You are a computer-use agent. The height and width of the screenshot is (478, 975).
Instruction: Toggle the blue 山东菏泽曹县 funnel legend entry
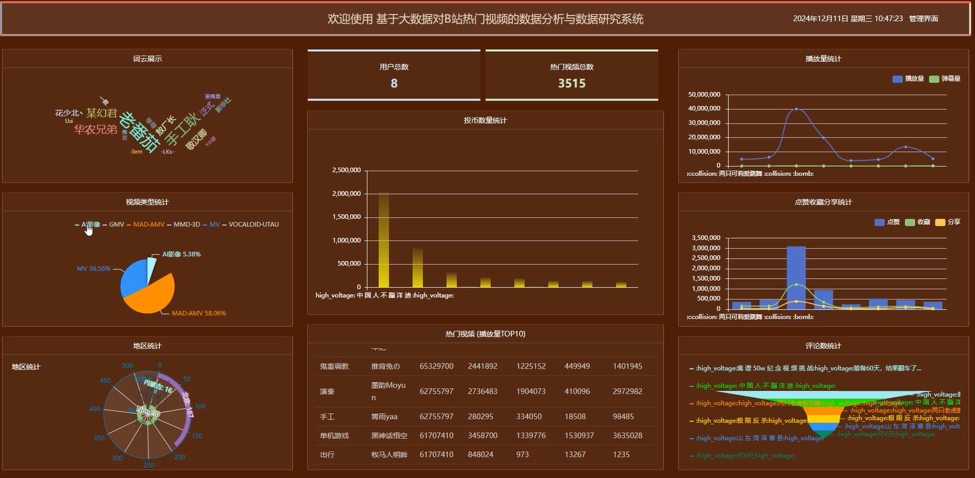point(756,438)
